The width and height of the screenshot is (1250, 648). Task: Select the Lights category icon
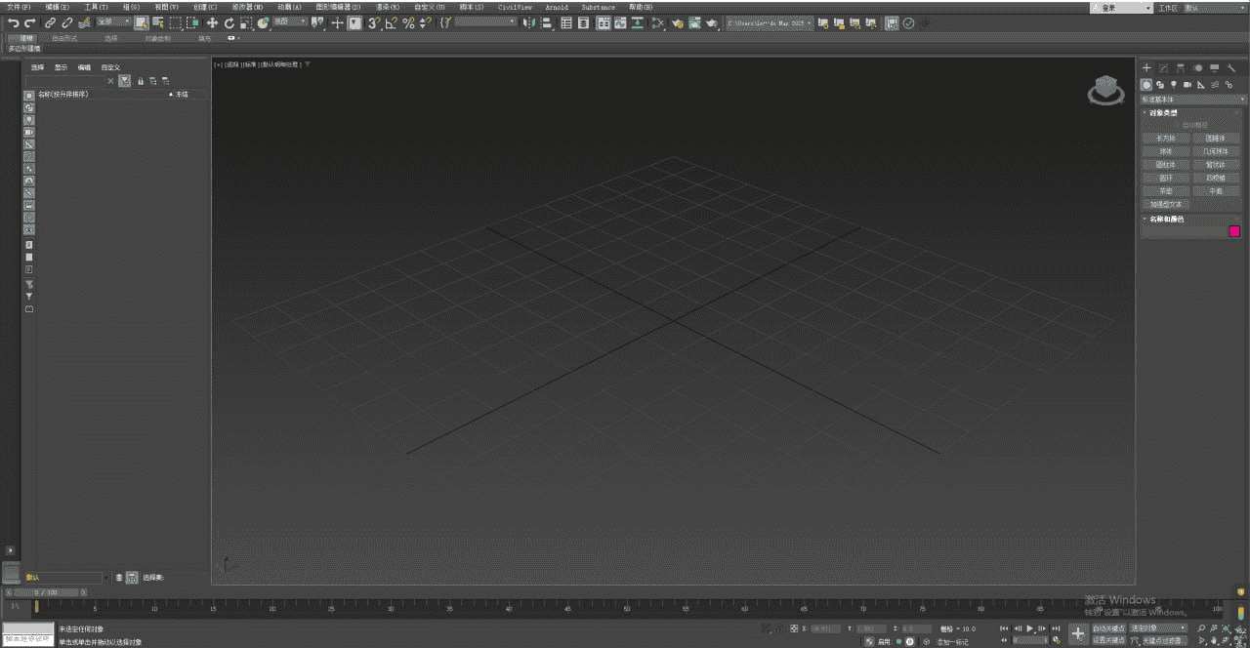(1174, 85)
